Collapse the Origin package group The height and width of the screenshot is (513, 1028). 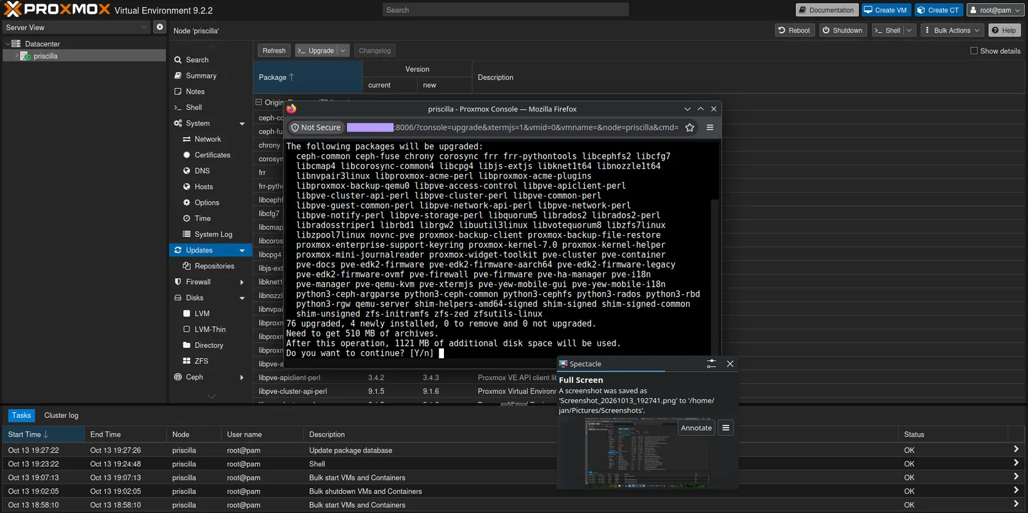(x=259, y=102)
